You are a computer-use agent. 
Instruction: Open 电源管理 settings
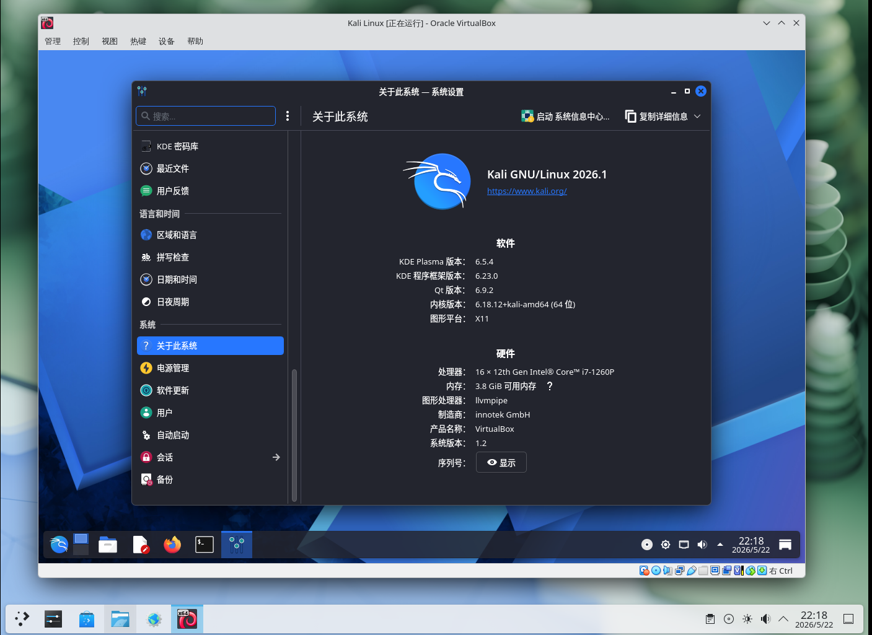[209, 368]
